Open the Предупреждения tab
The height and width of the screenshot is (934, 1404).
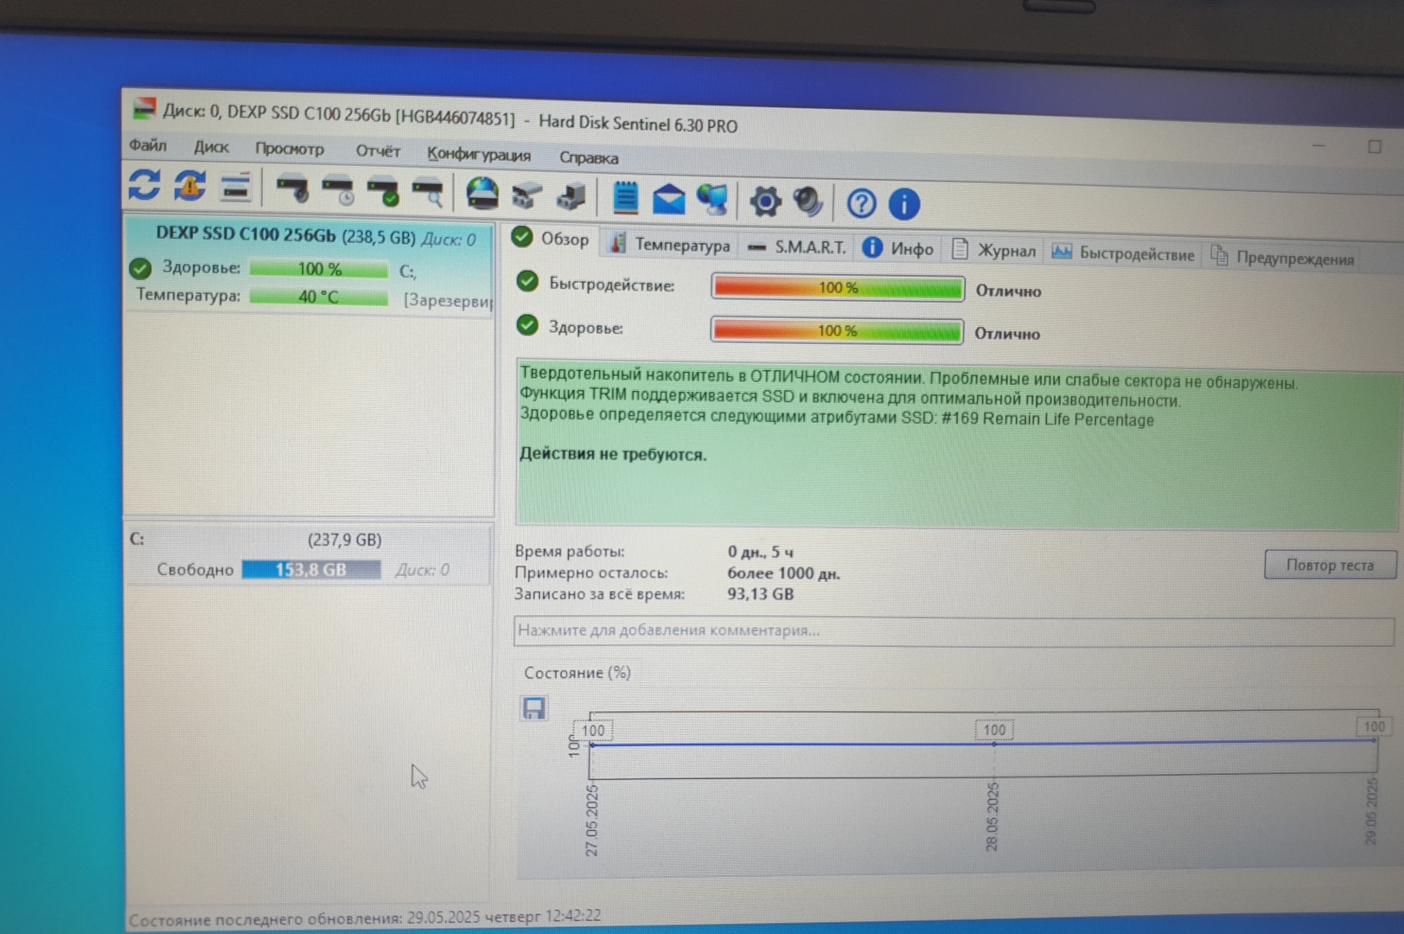1284,258
